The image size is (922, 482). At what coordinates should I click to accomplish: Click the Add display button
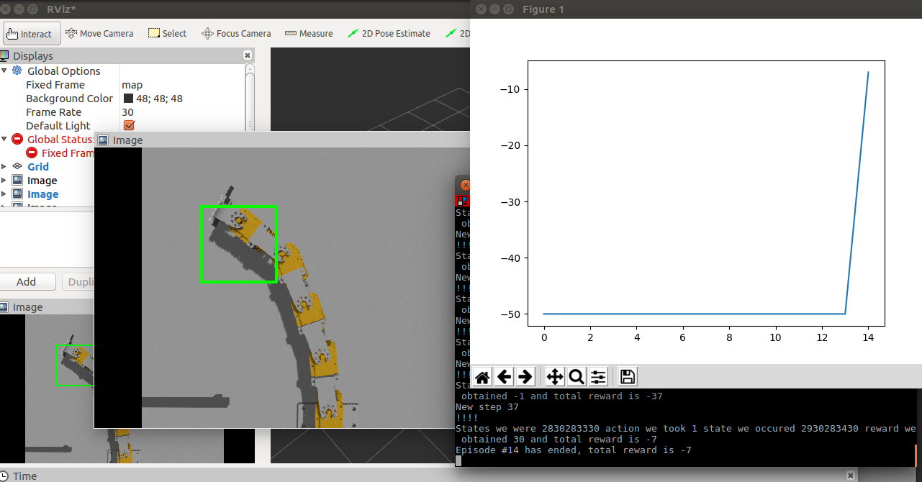coord(27,282)
